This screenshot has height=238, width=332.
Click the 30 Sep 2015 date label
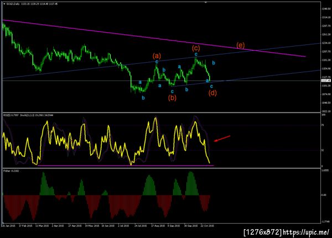pos(191,226)
